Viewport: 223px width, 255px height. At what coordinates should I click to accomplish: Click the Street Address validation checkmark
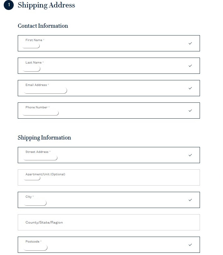pyautogui.click(x=190, y=155)
